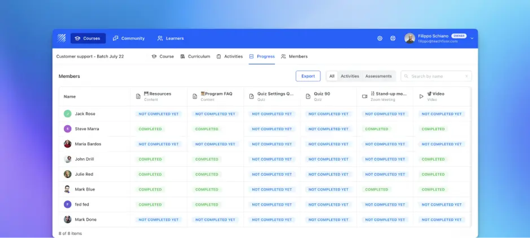Image resolution: width=530 pixels, height=238 pixels.
Task: Open Jack Rose's avatar
Action: click(x=68, y=114)
